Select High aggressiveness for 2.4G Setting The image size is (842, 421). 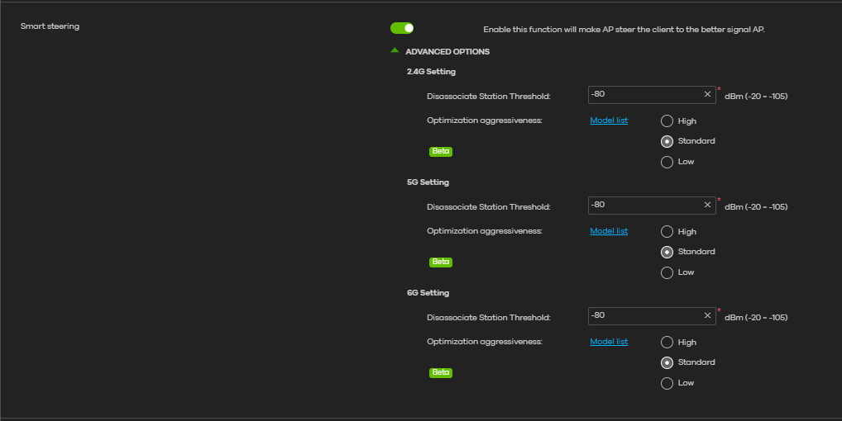coord(667,121)
